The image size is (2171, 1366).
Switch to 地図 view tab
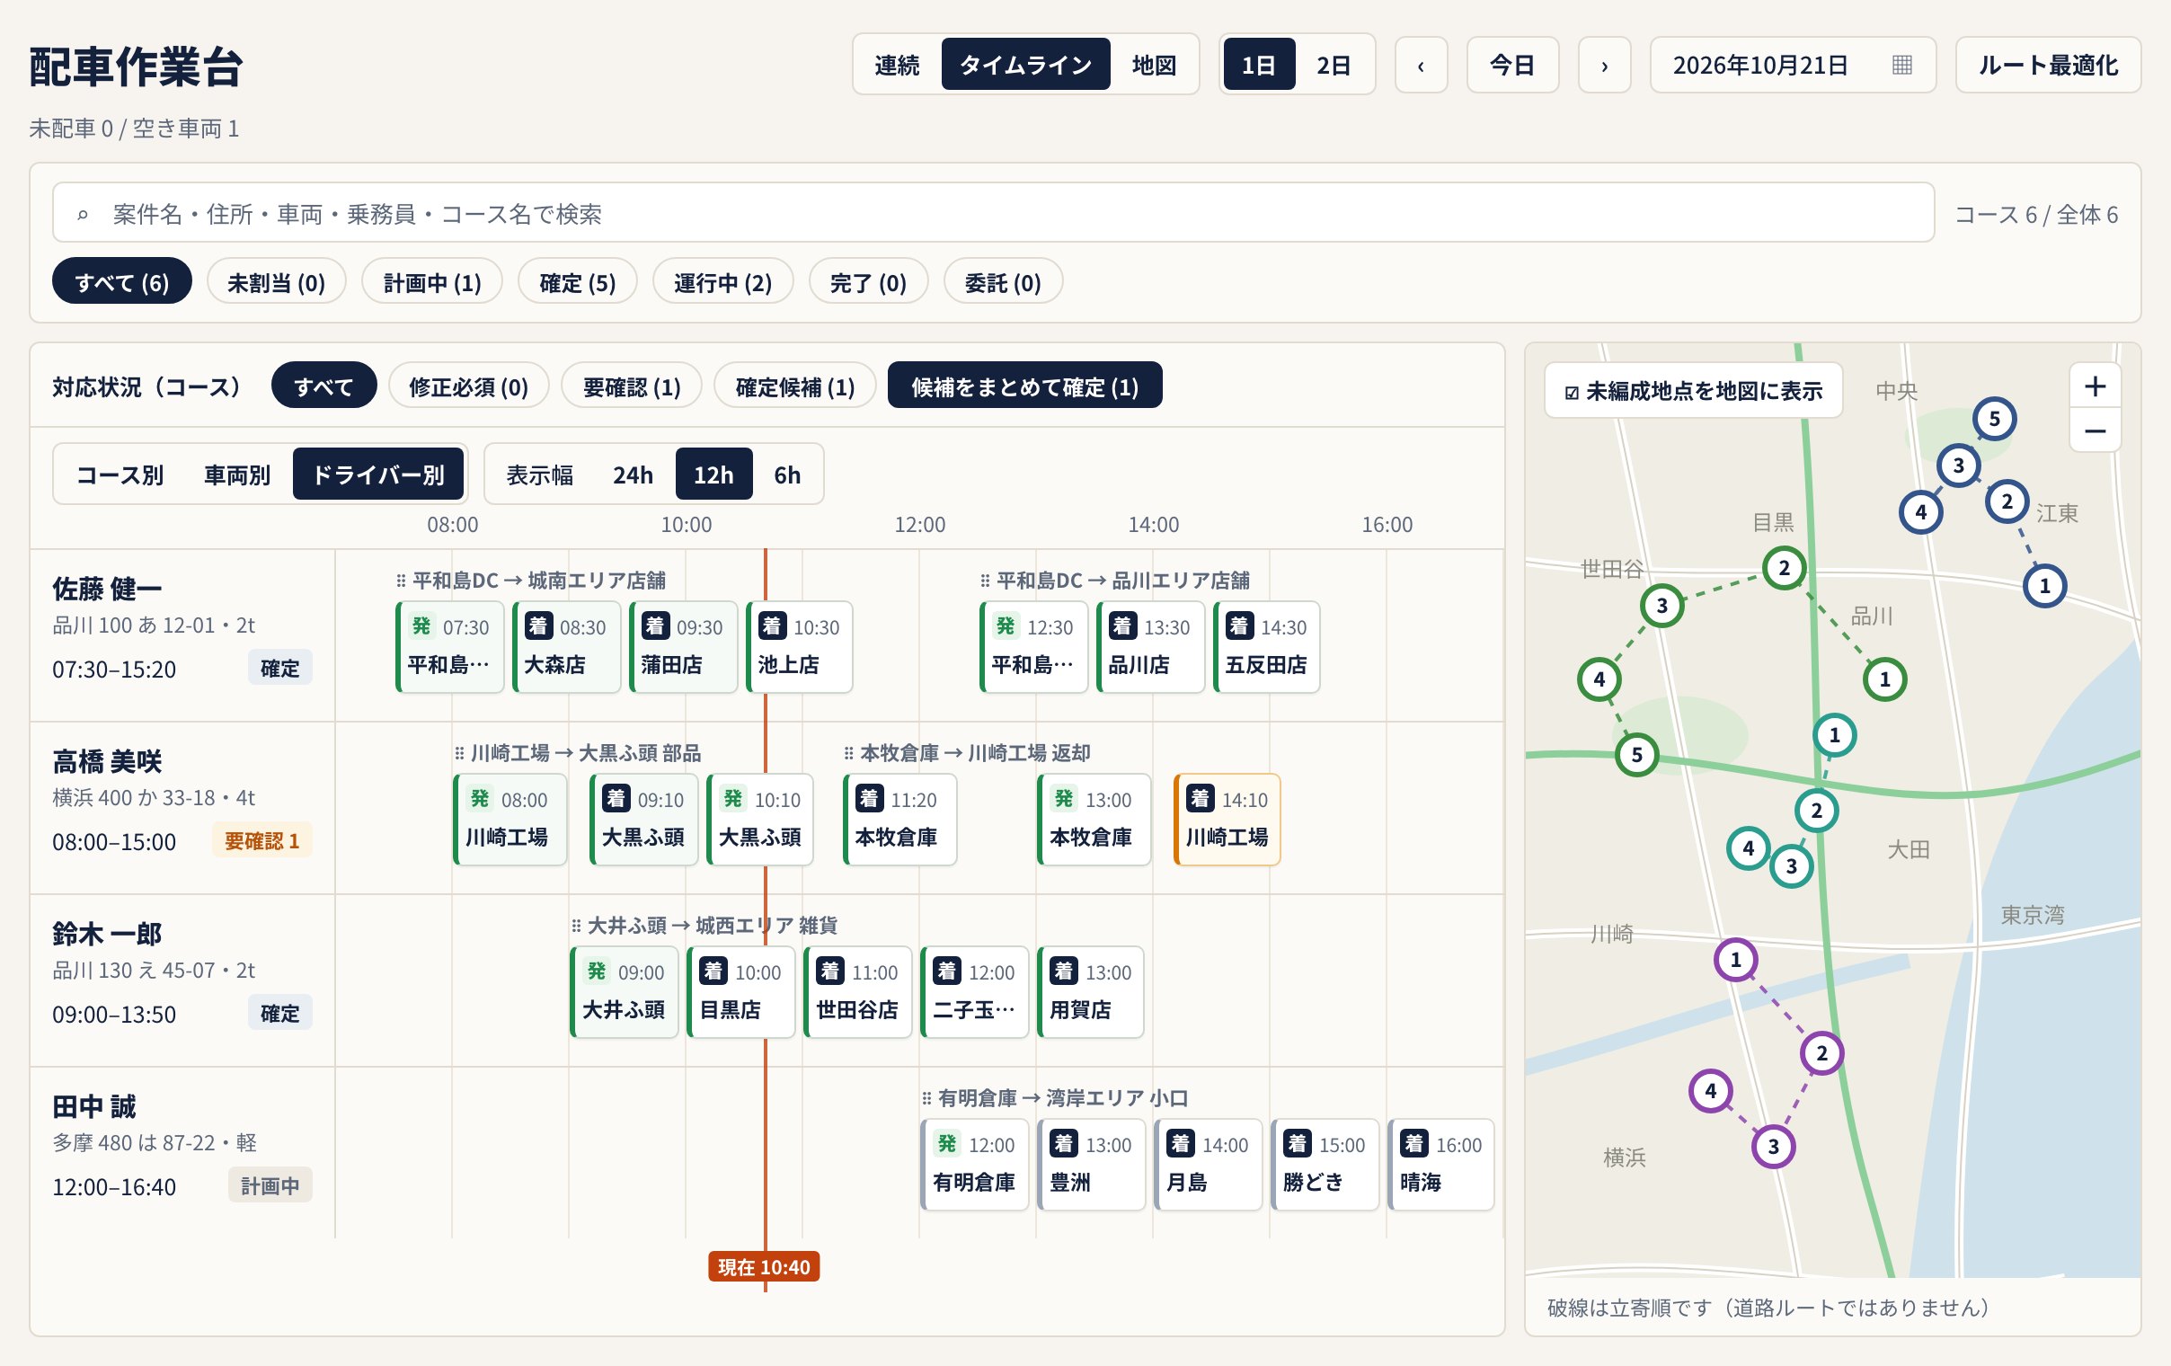click(x=1154, y=65)
